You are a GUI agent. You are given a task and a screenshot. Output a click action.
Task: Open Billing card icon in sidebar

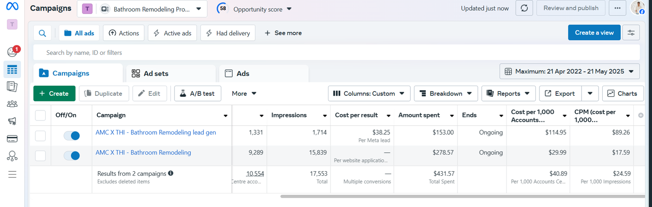pyautogui.click(x=12, y=139)
